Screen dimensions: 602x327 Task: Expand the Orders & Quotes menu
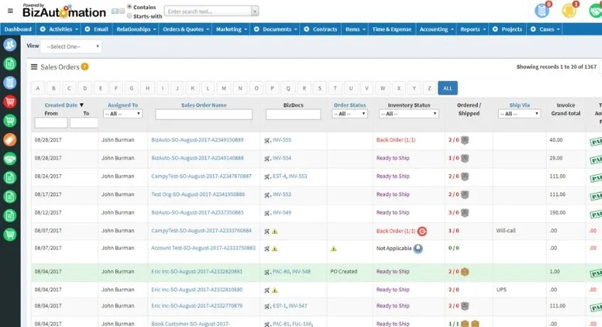186,29
